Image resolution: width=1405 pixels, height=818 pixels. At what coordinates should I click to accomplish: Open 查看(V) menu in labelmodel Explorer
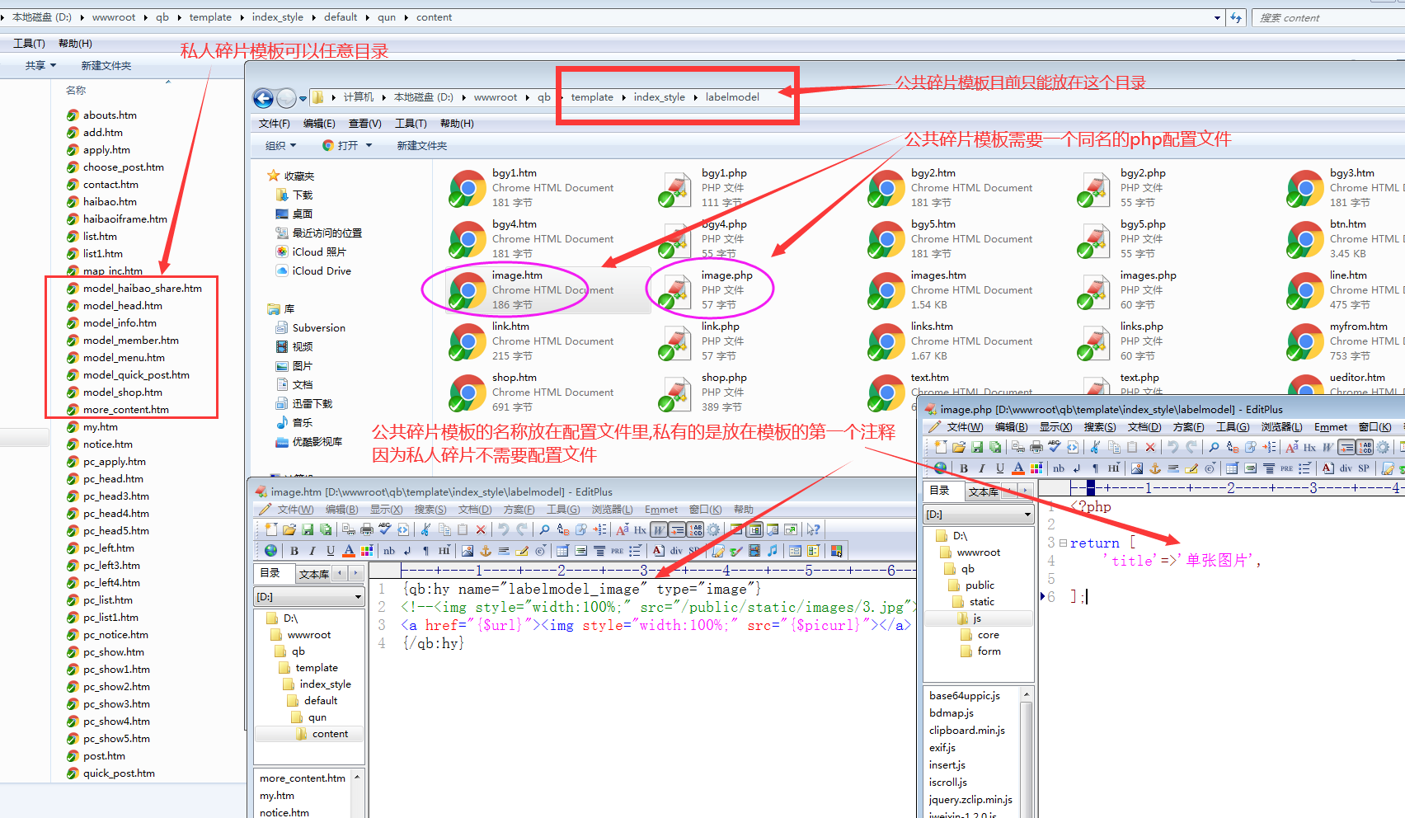click(x=364, y=124)
